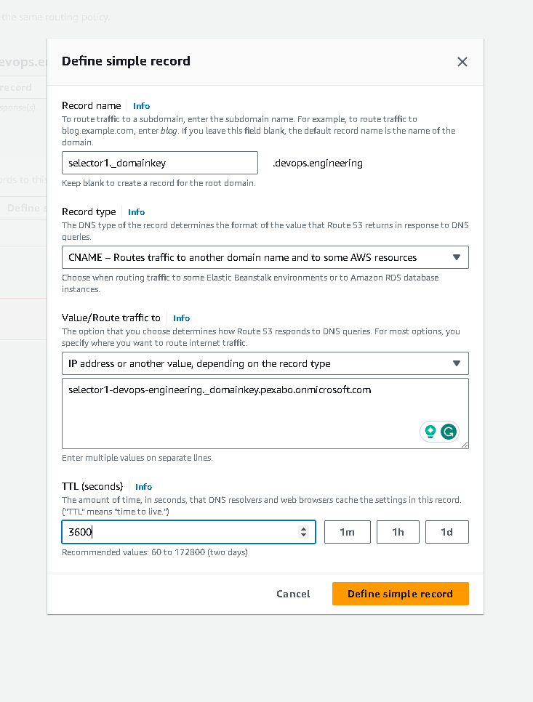
Task: Decrease TTL using the down stepper arrow
Action: pos(304,535)
